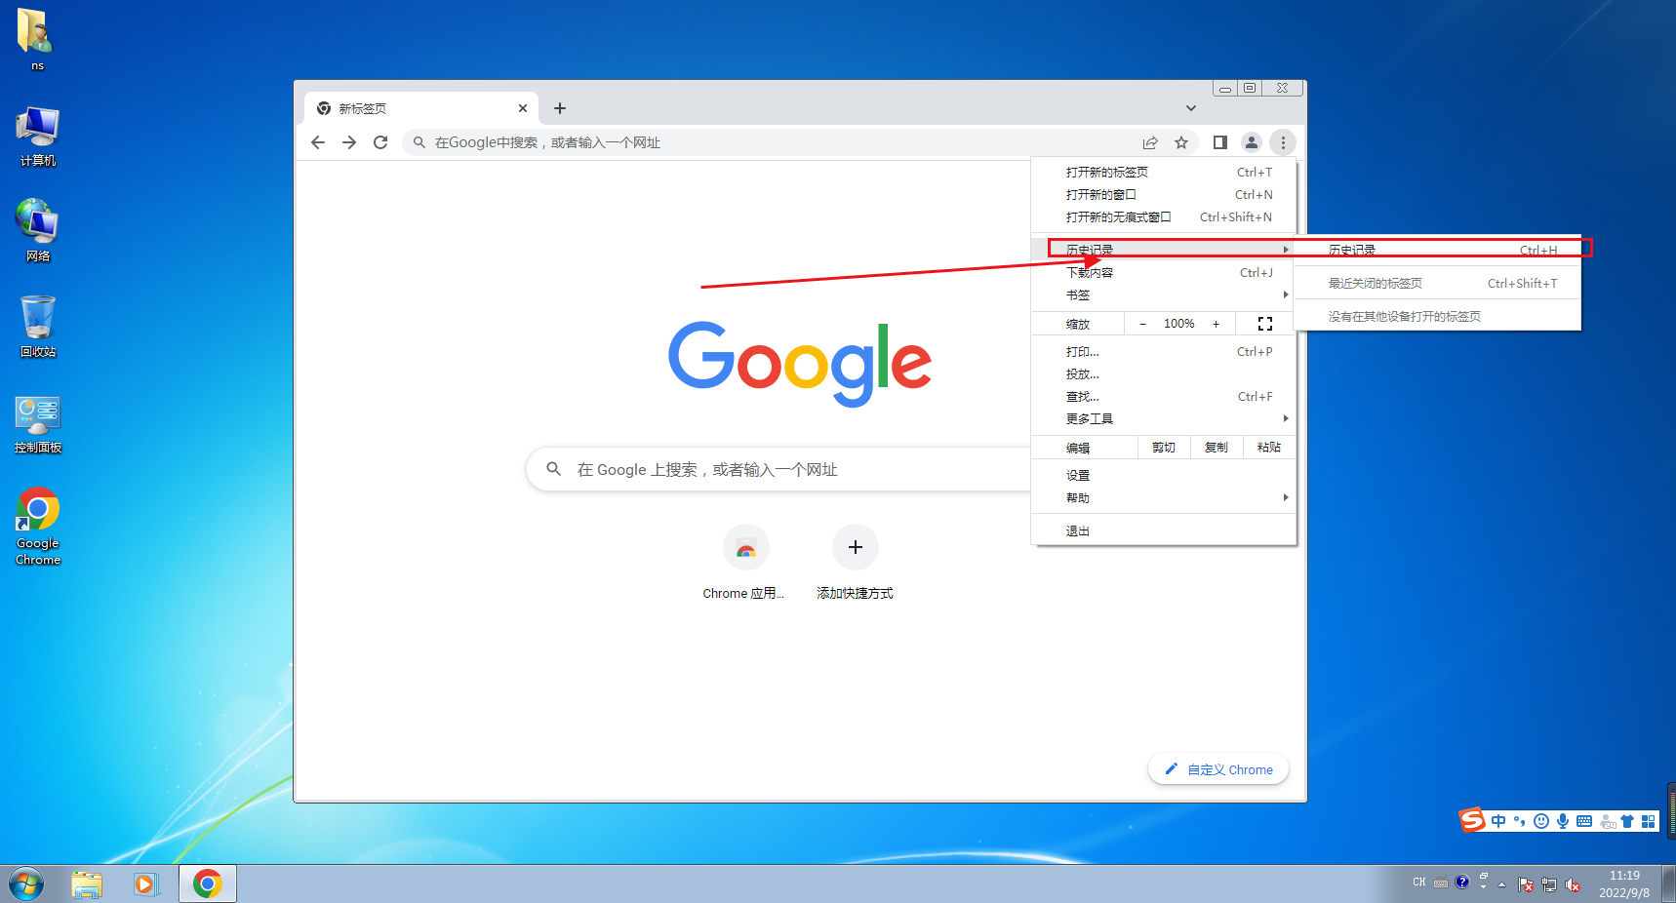The image size is (1676, 903).
Task: Open the tab search chevron
Action: coord(1191,108)
